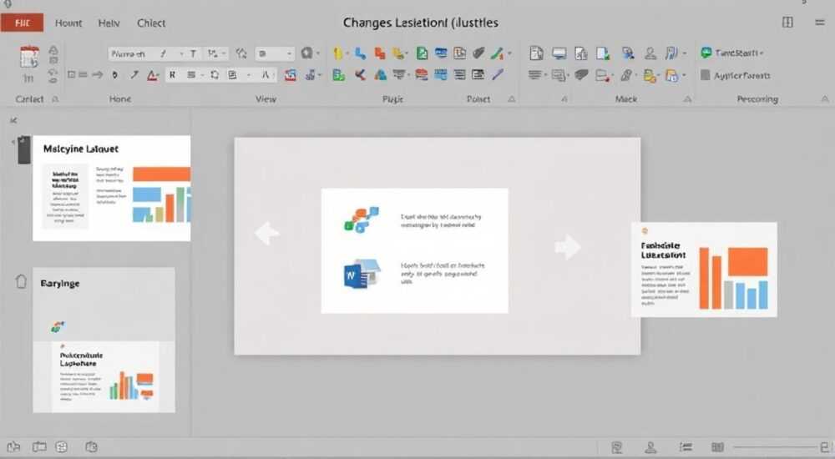Select the green pen icon
The height and width of the screenshot is (459, 835).
pyautogui.click(x=497, y=53)
